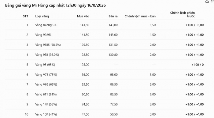This screenshot has width=214, height=118.
Task: Click the 'Chênh lệch mua - bán' header
Action: pos(140,16)
